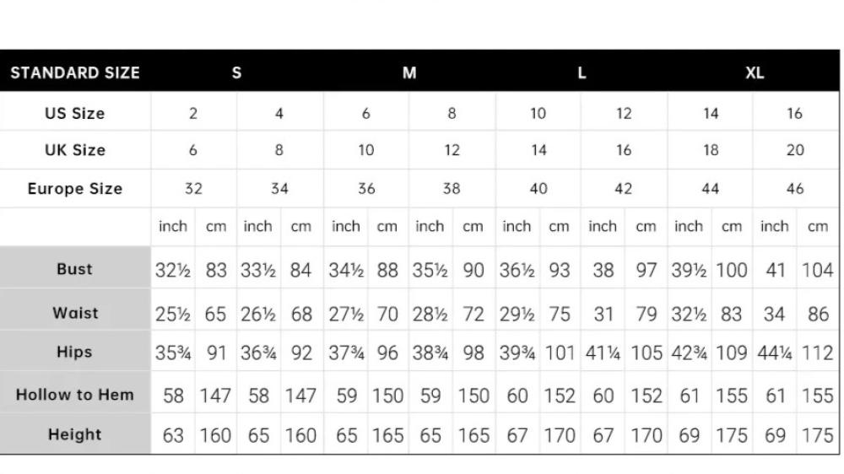This screenshot has width=844, height=474.
Task: Select the Hips row label
Action: [x=75, y=352]
